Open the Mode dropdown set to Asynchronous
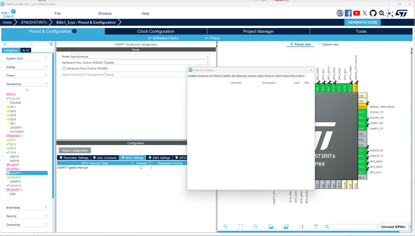415x236 pixels. point(140,57)
